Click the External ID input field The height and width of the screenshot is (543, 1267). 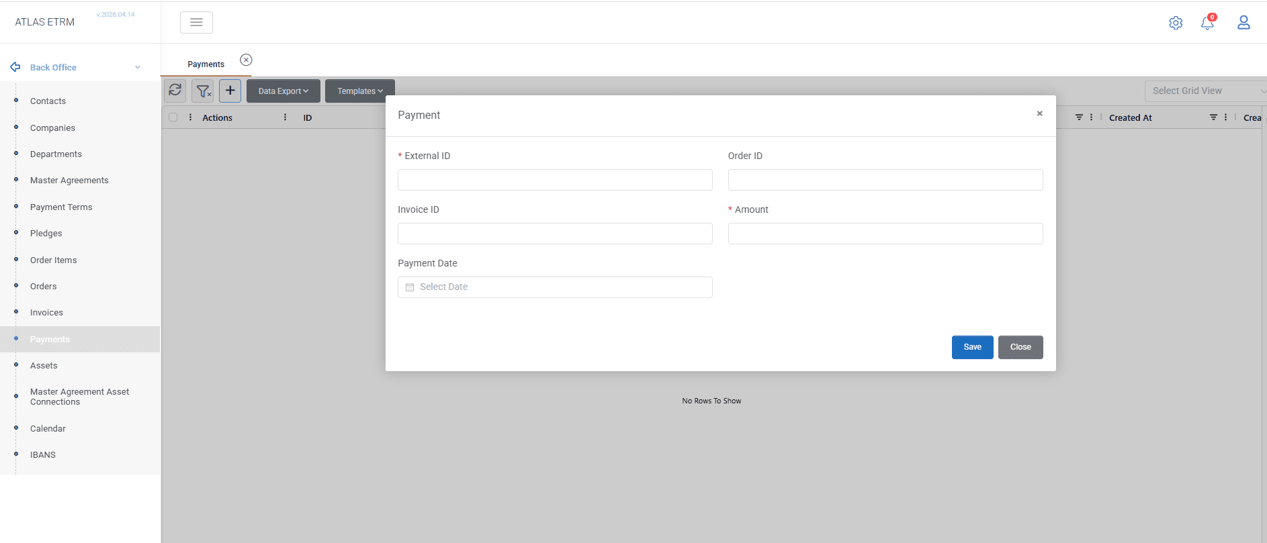click(x=555, y=180)
